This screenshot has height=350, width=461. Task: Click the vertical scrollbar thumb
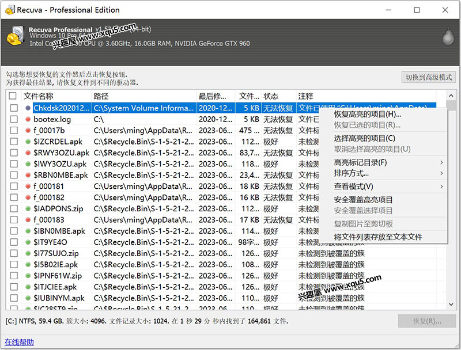451,105
